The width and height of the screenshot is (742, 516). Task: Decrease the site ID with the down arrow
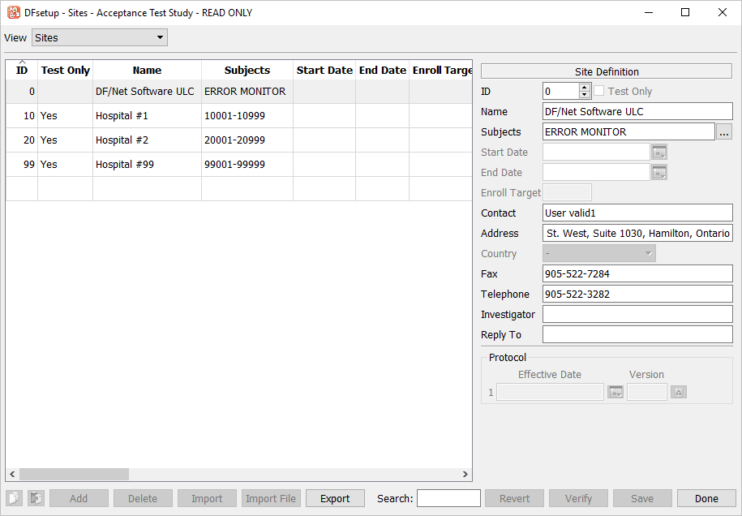pyautogui.click(x=585, y=96)
